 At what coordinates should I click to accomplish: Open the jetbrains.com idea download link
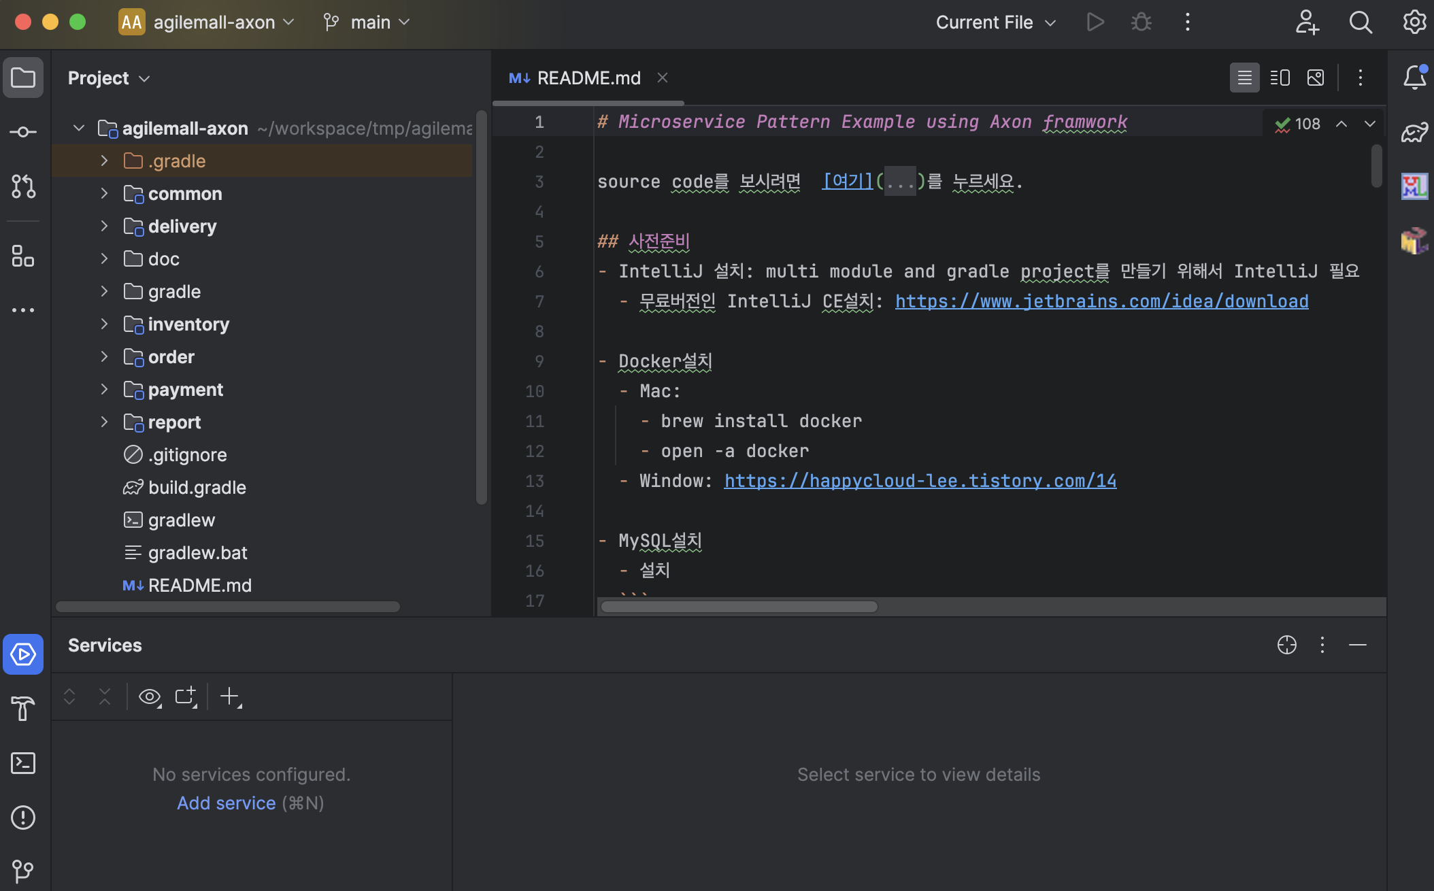tap(1101, 301)
